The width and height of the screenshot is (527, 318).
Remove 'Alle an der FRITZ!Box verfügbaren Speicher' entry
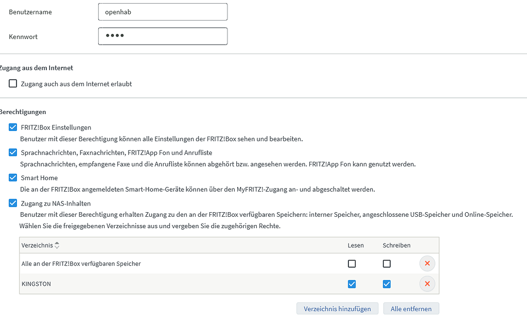tap(427, 263)
